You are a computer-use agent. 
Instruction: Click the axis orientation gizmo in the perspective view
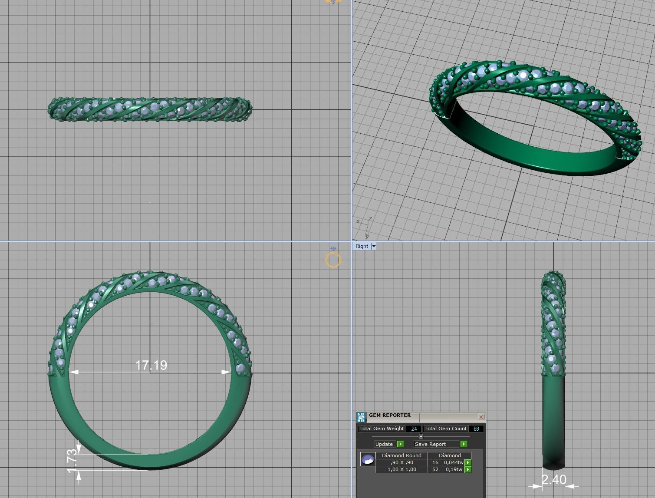pyautogui.click(x=365, y=228)
